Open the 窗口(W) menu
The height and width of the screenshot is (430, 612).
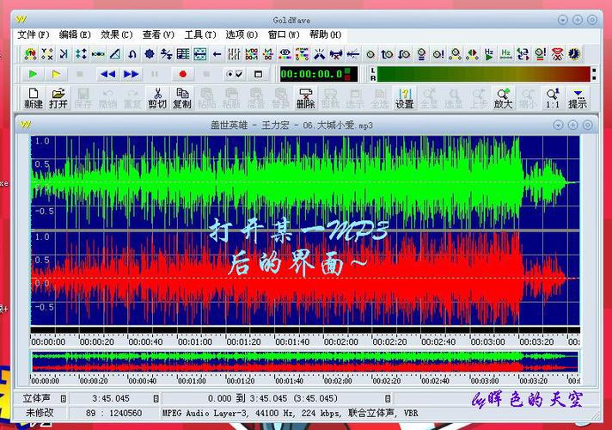pyautogui.click(x=284, y=34)
